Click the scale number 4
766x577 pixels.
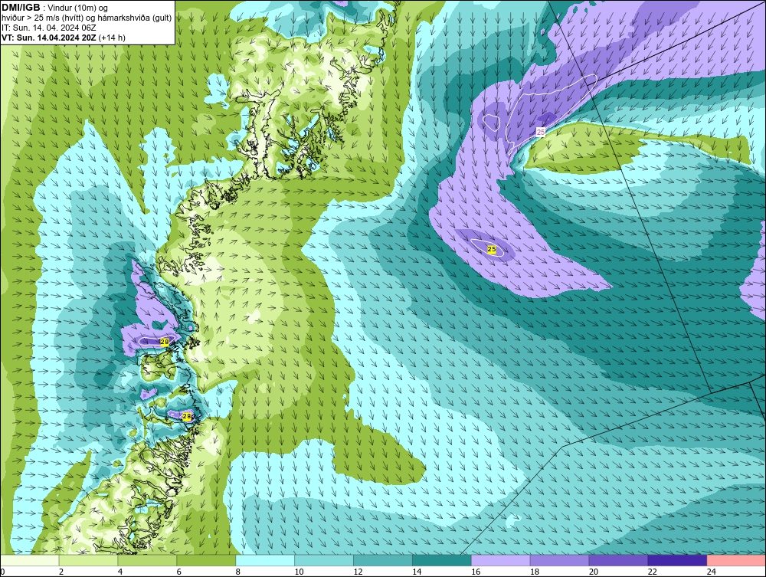[x=120, y=572]
